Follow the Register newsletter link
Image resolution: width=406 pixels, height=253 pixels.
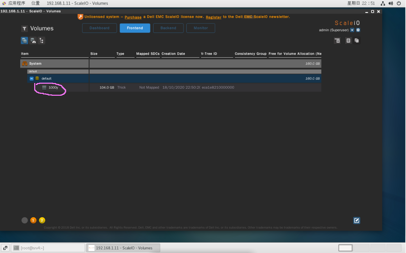(213, 17)
